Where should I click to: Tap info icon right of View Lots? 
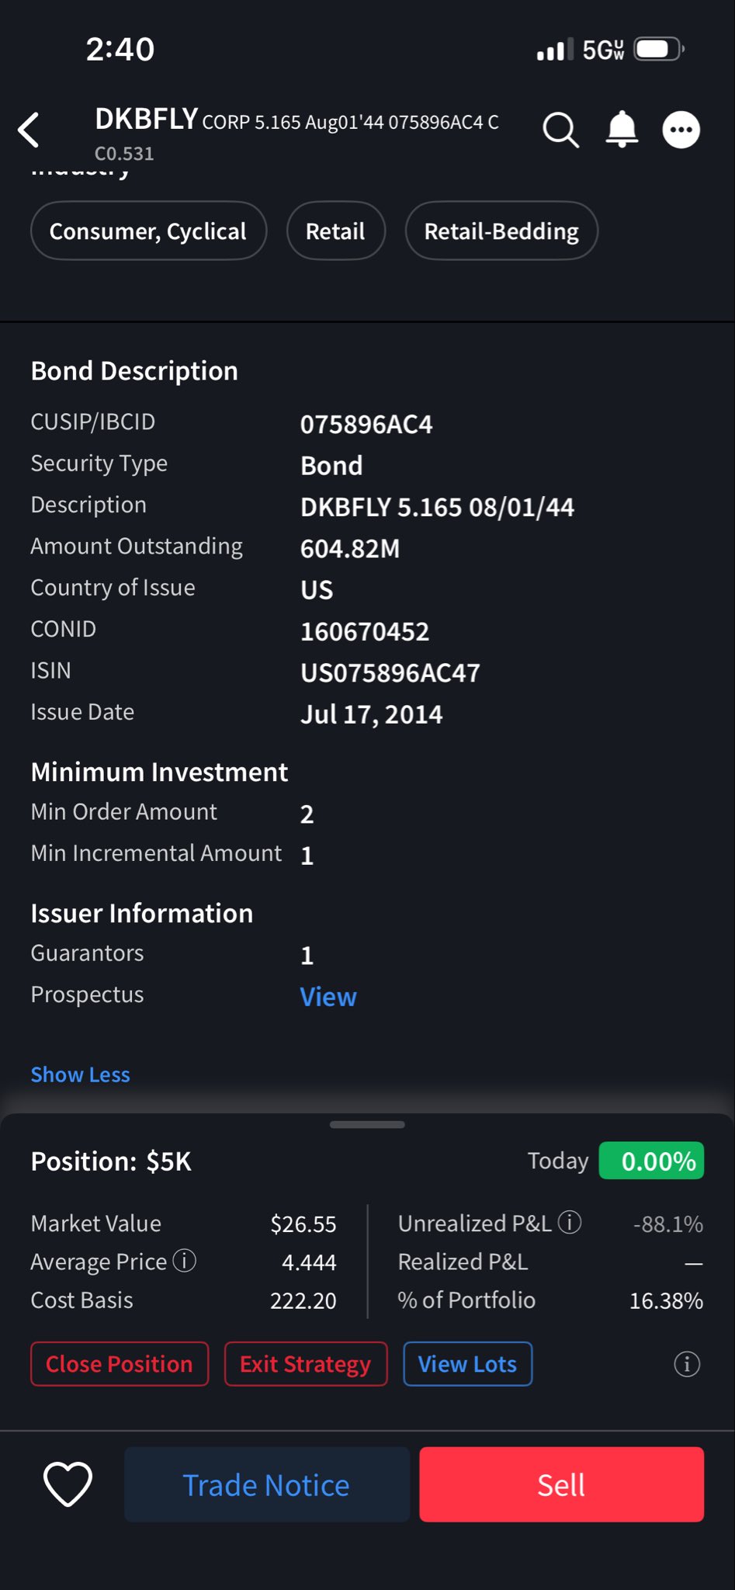[x=687, y=1364]
